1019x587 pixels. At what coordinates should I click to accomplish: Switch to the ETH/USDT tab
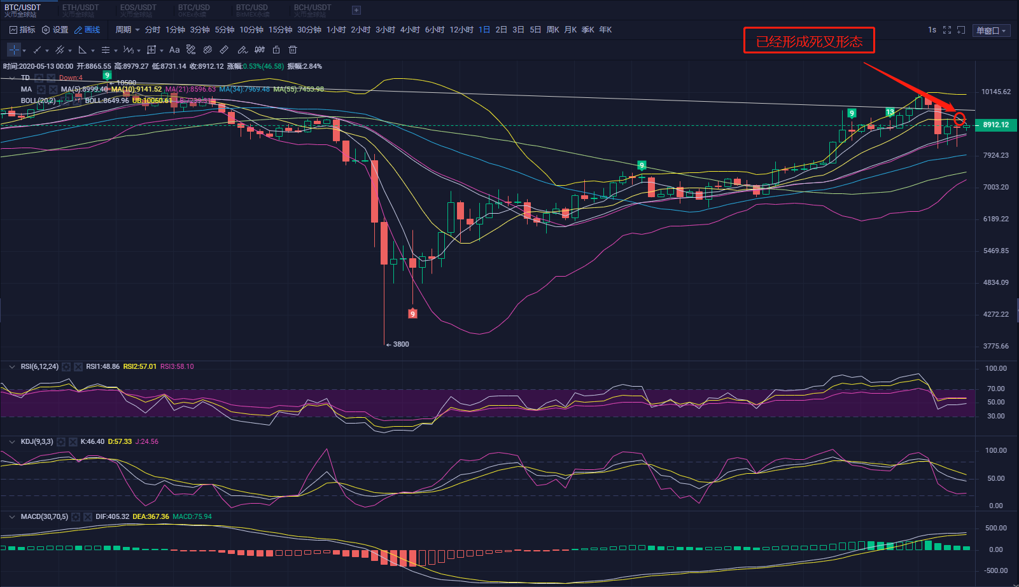[x=81, y=10]
